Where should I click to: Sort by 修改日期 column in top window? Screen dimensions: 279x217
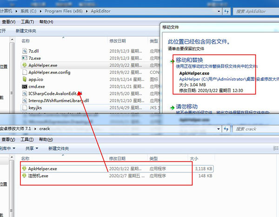tap(117, 41)
